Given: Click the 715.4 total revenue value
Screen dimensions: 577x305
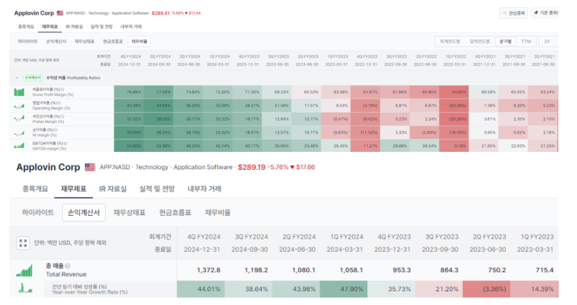Looking at the screenshot, I should tap(544, 270).
